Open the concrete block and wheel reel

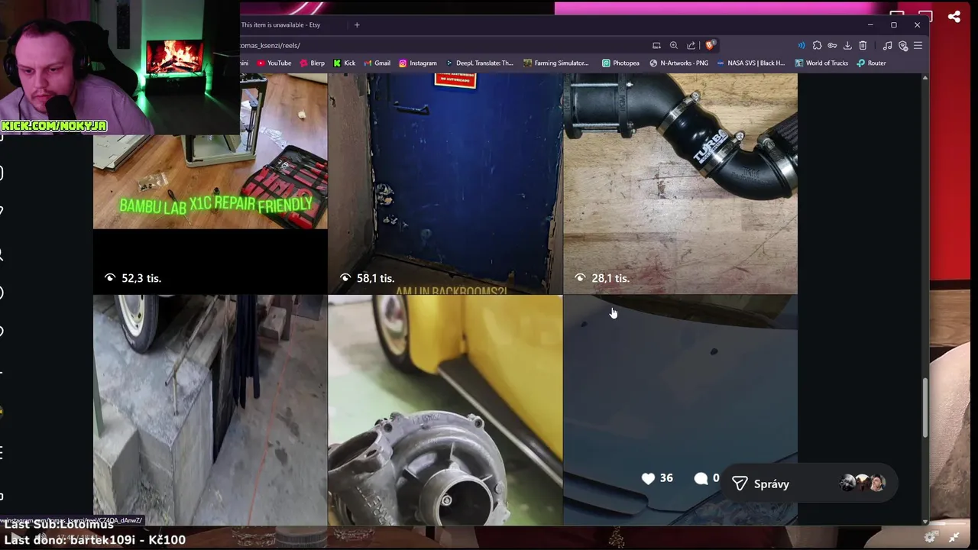210,411
